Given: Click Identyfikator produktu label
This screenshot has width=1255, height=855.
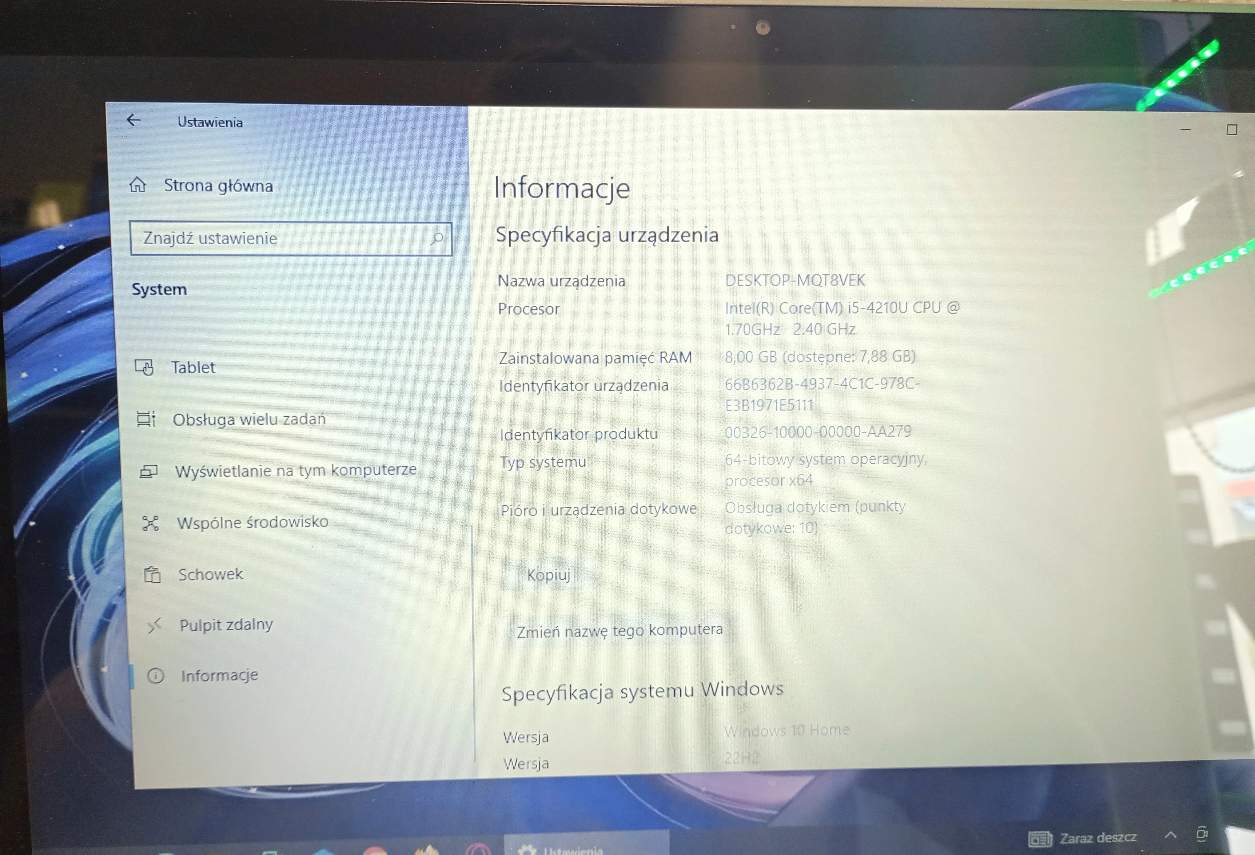Looking at the screenshot, I should point(578,434).
